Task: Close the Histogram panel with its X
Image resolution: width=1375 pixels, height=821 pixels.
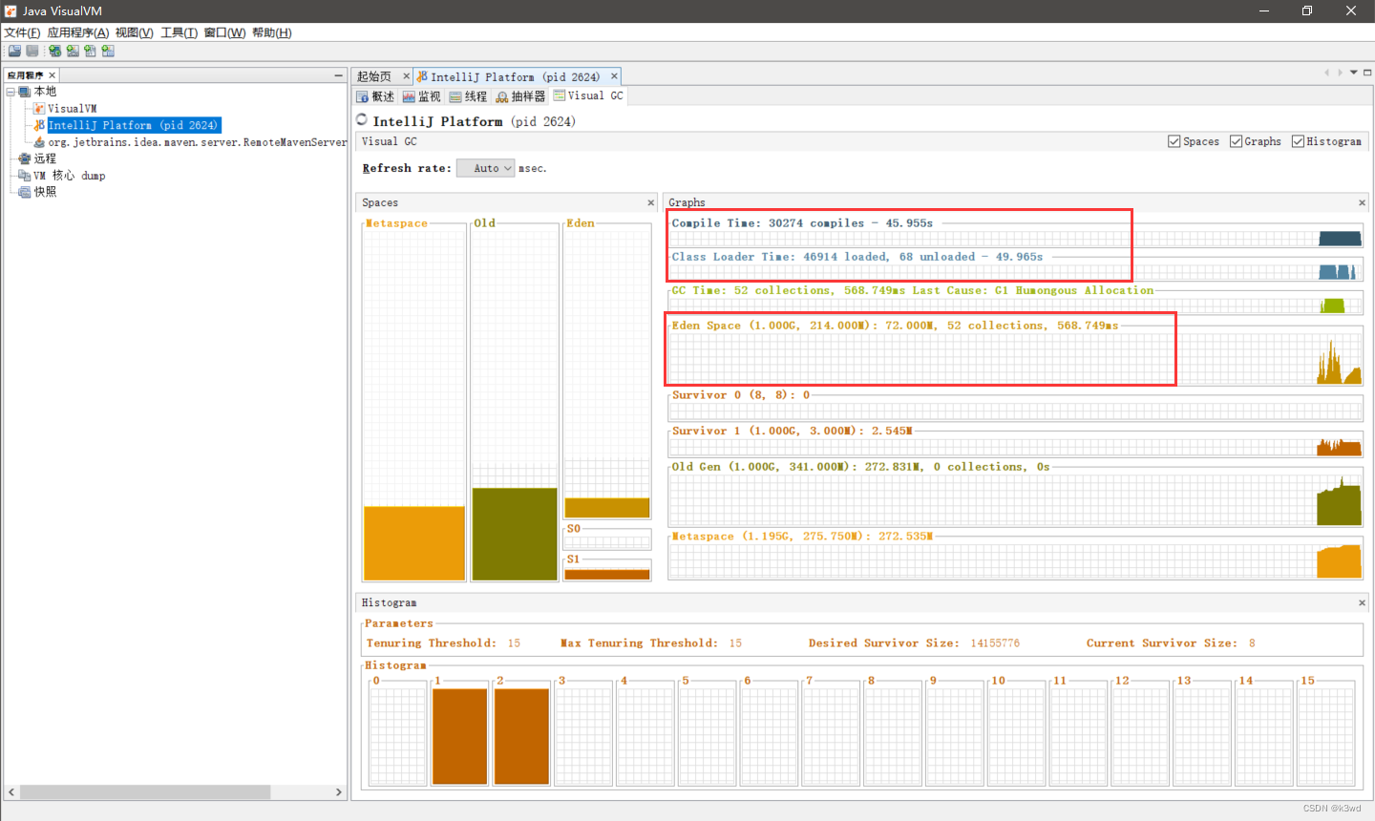Action: pyautogui.click(x=1362, y=602)
